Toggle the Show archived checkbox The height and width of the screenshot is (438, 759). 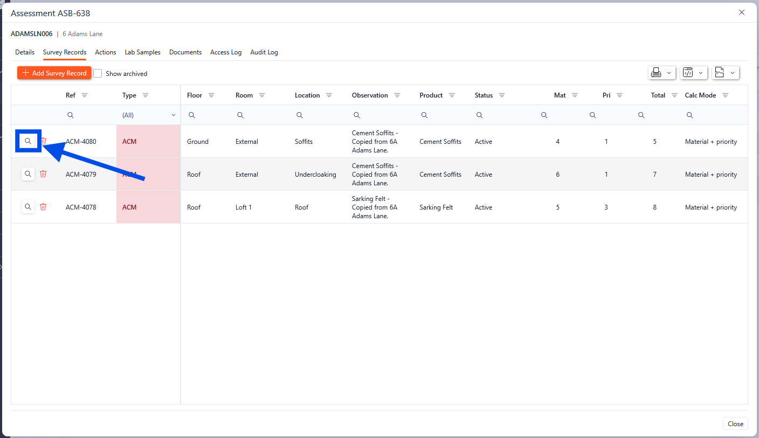click(98, 73)
